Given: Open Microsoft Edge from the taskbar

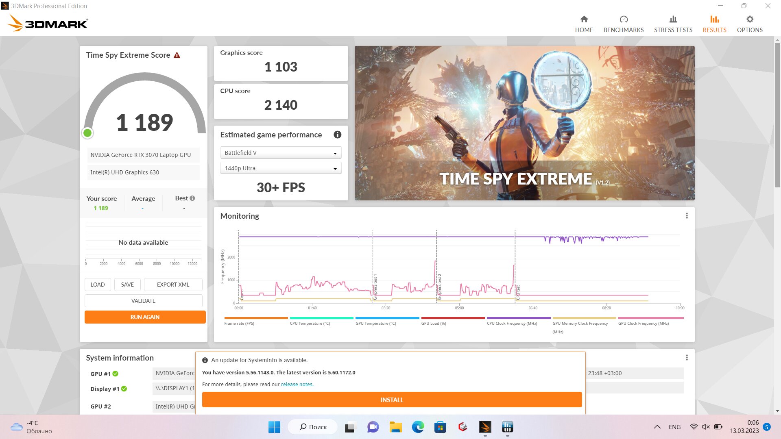Looking at the screenshot, I should 418,427.
